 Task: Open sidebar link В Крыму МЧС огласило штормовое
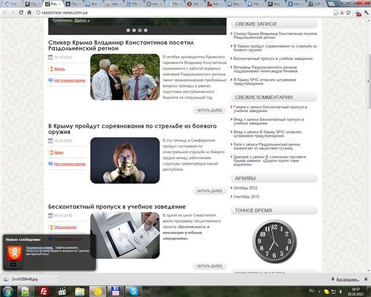point(264,82)
